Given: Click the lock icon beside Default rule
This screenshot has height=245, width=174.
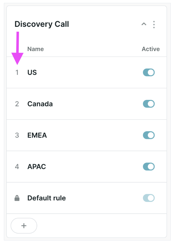Looking at the screenshot, I should tap(17, 198).
